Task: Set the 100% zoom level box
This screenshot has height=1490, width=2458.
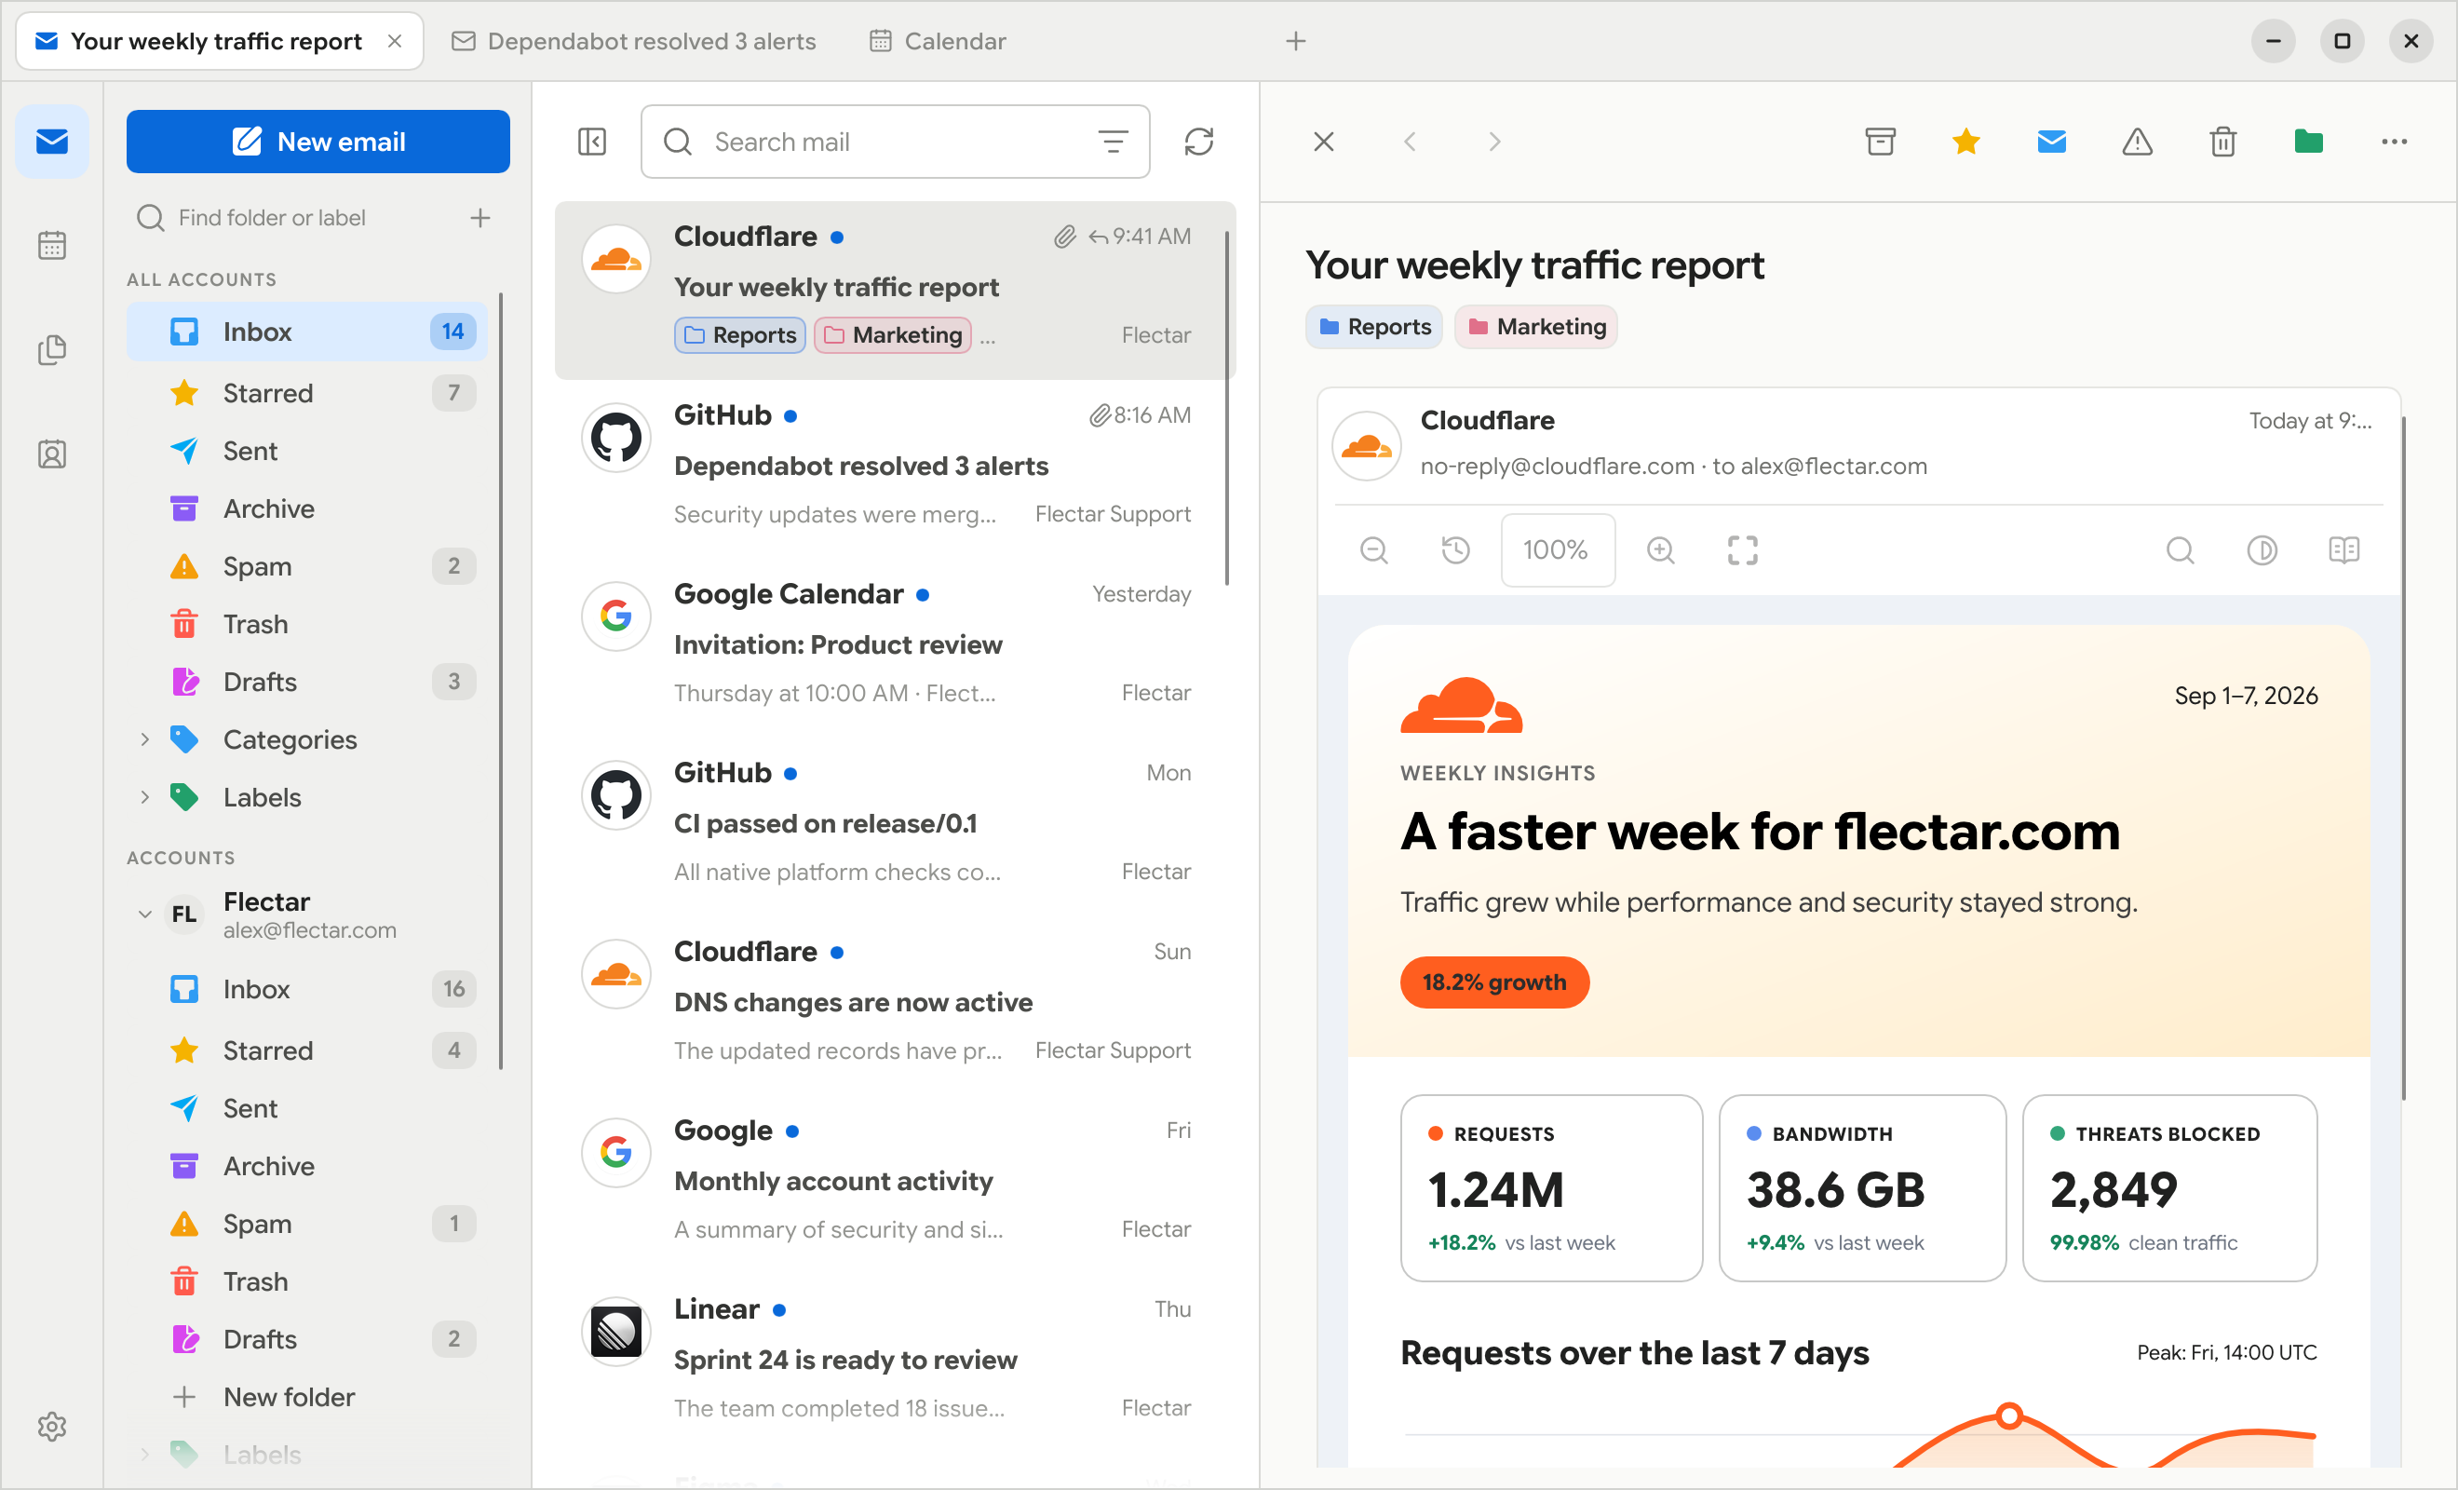Action: tap(1559, 549)
